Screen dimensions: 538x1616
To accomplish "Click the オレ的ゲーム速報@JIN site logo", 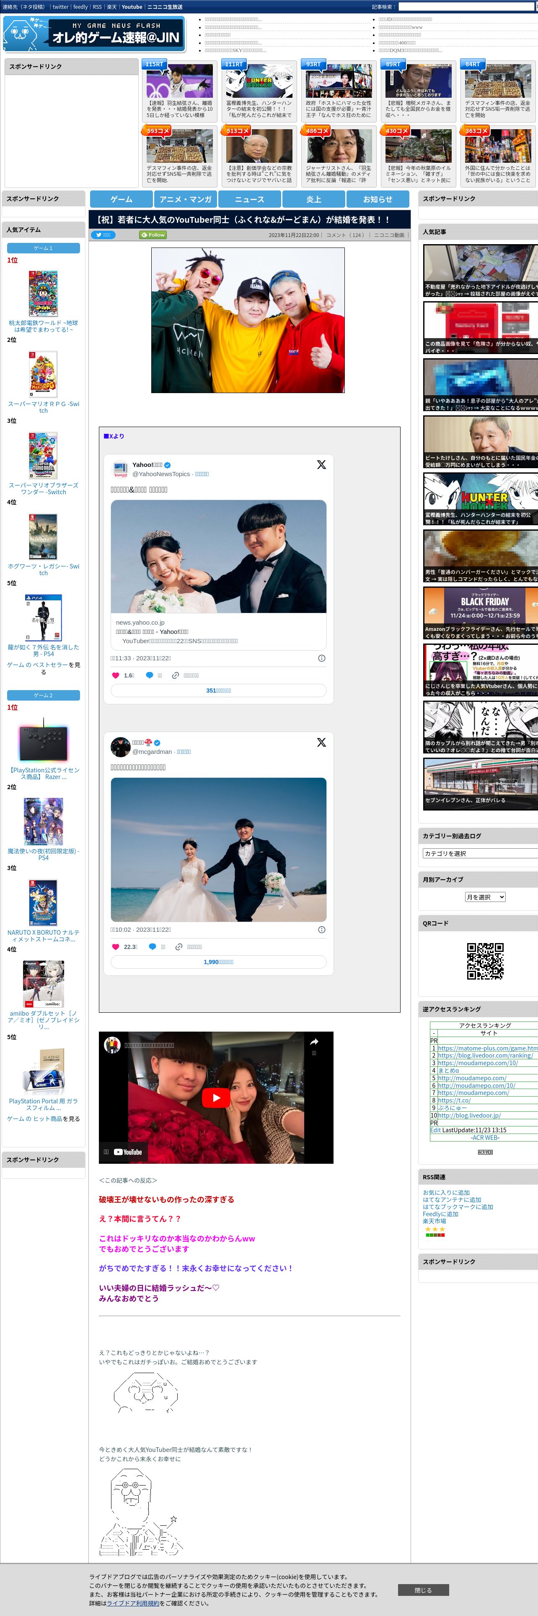I will click(x=95, y=34).
